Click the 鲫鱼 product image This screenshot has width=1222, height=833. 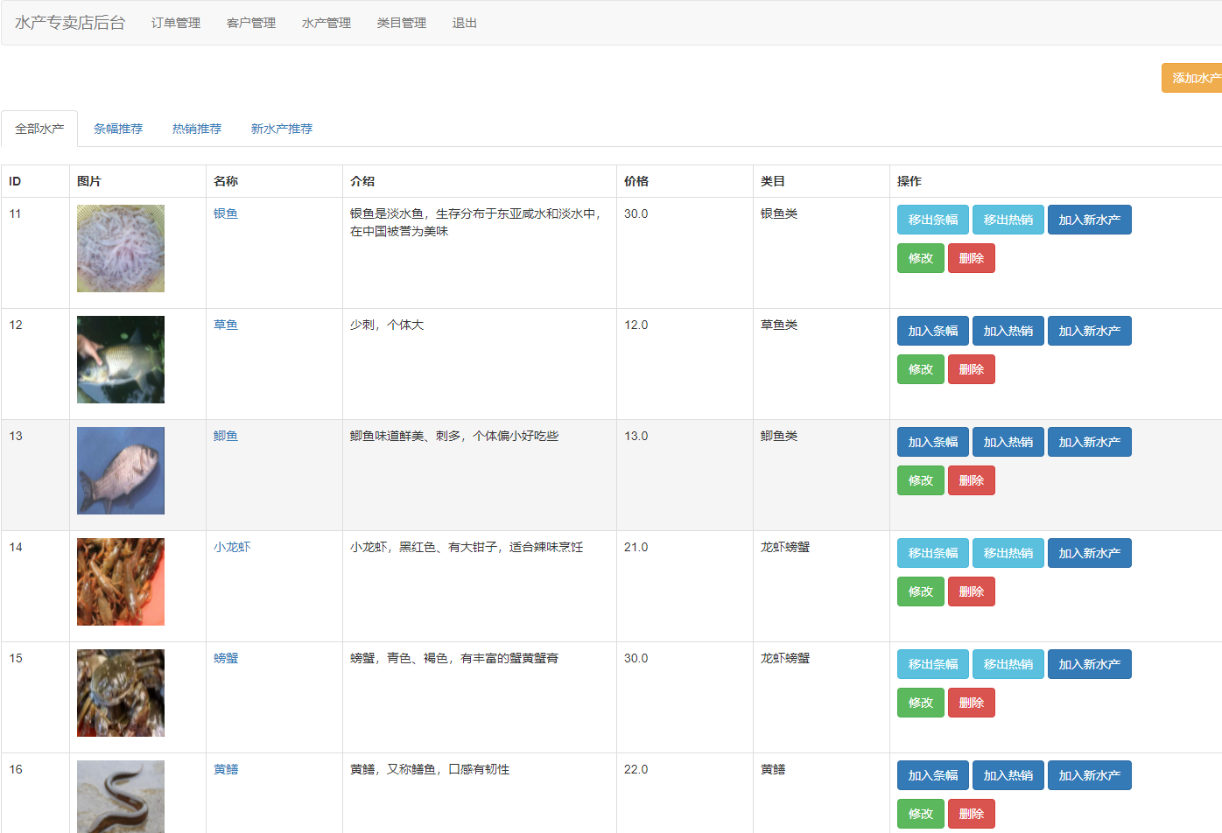(120, 470)
